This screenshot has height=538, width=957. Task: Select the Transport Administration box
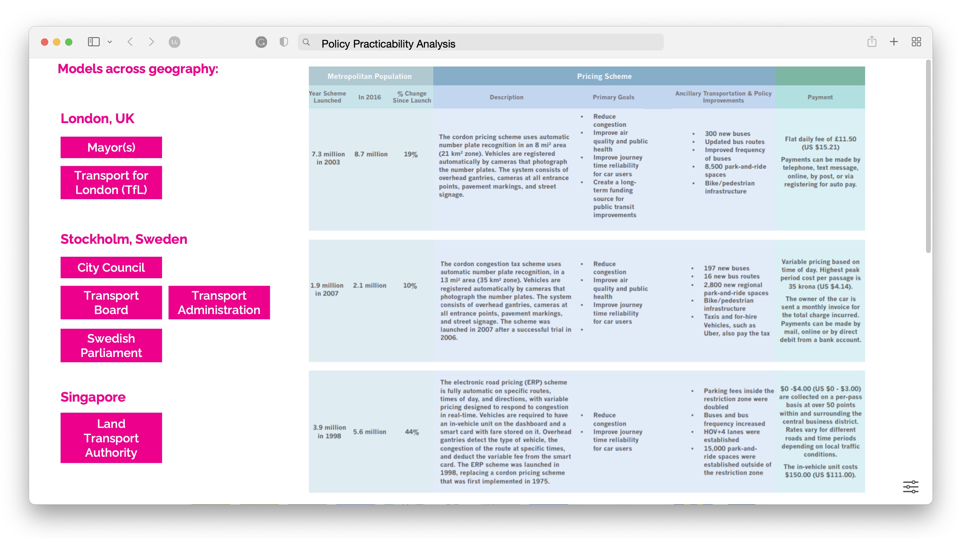tap(219, 302)
